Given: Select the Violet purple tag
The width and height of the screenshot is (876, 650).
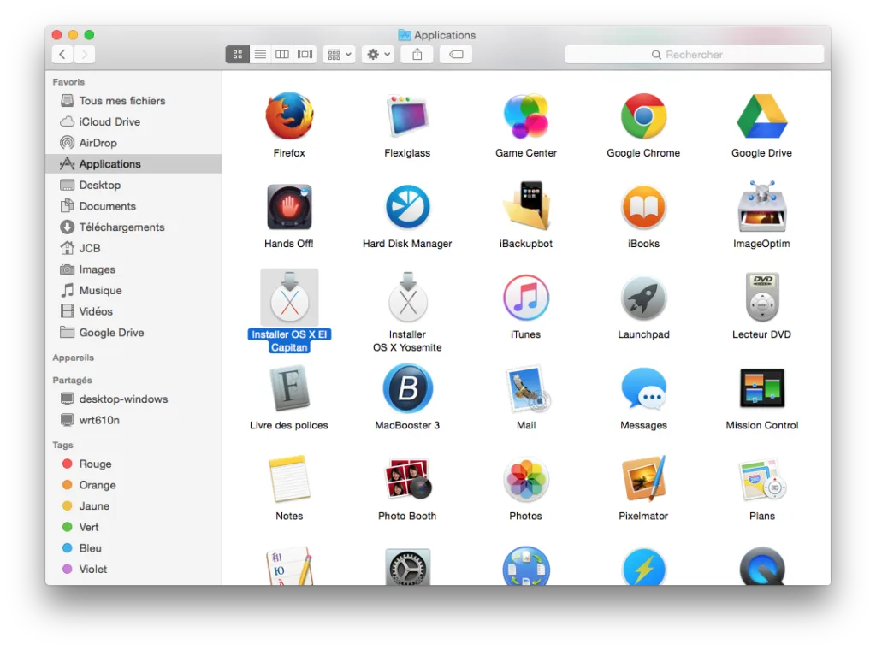Looking at the screenshot, I should [x=133, y=569].
